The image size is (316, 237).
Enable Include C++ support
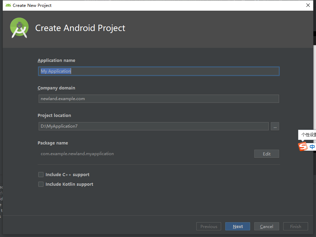point(41,174)
